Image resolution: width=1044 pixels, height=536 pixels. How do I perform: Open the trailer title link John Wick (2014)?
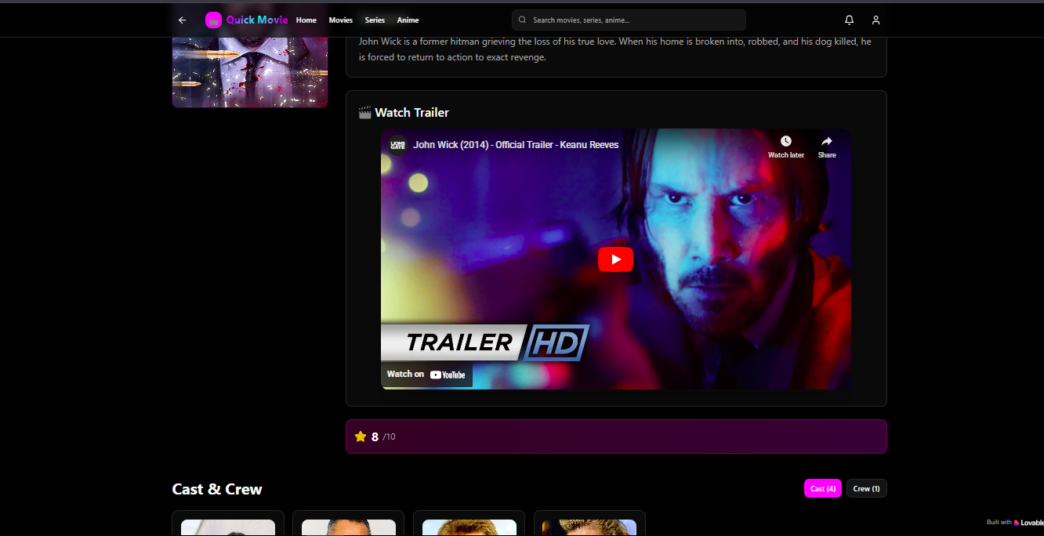point(516,145)
